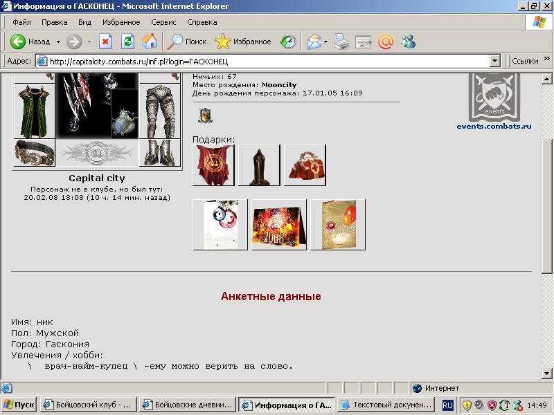The height and width of the screenshot is (415, 554).
Task: Click the Mail envelope icon
Action: (x=314, y=41)
